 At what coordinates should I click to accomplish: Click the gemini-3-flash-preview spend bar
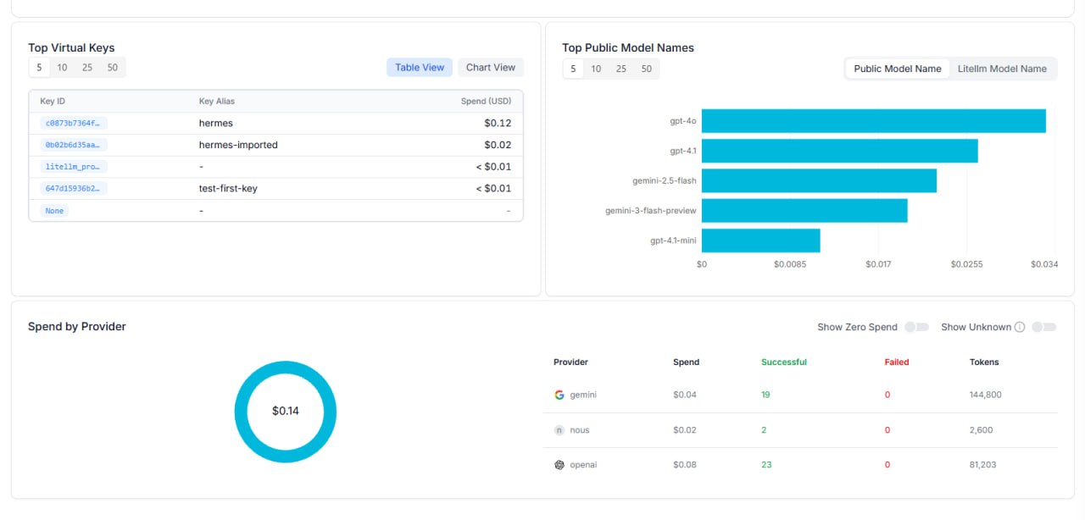(x=804, y=211)
